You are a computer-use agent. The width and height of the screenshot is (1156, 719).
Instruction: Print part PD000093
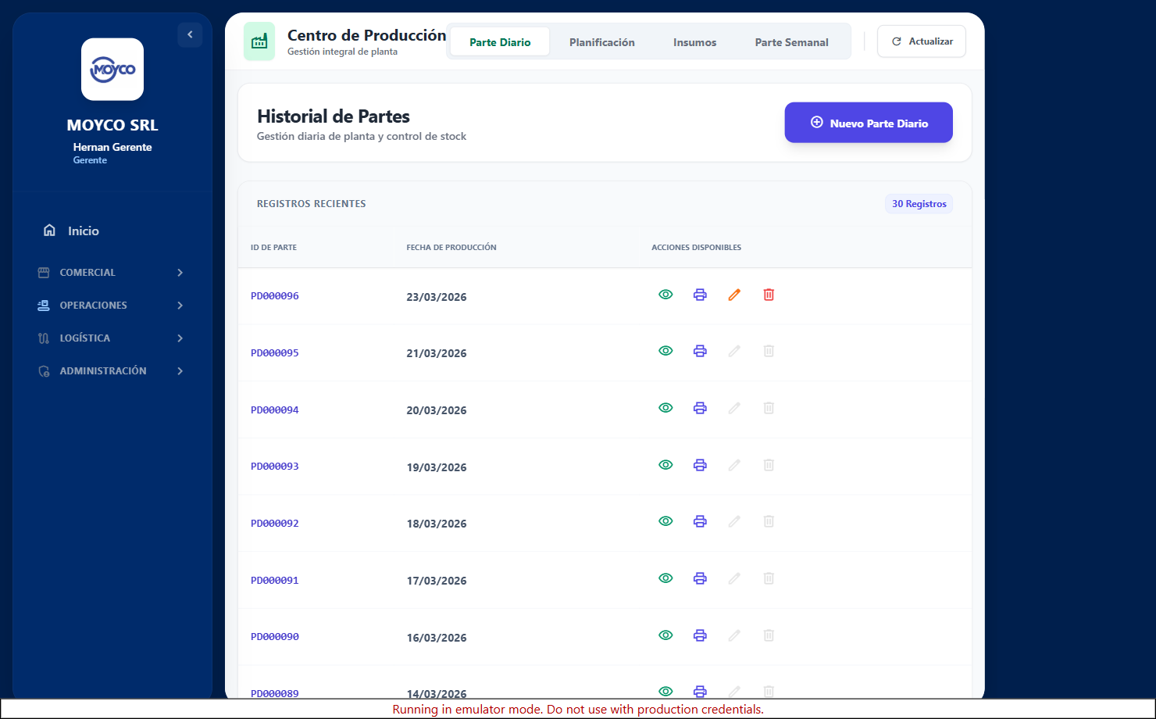700,465
